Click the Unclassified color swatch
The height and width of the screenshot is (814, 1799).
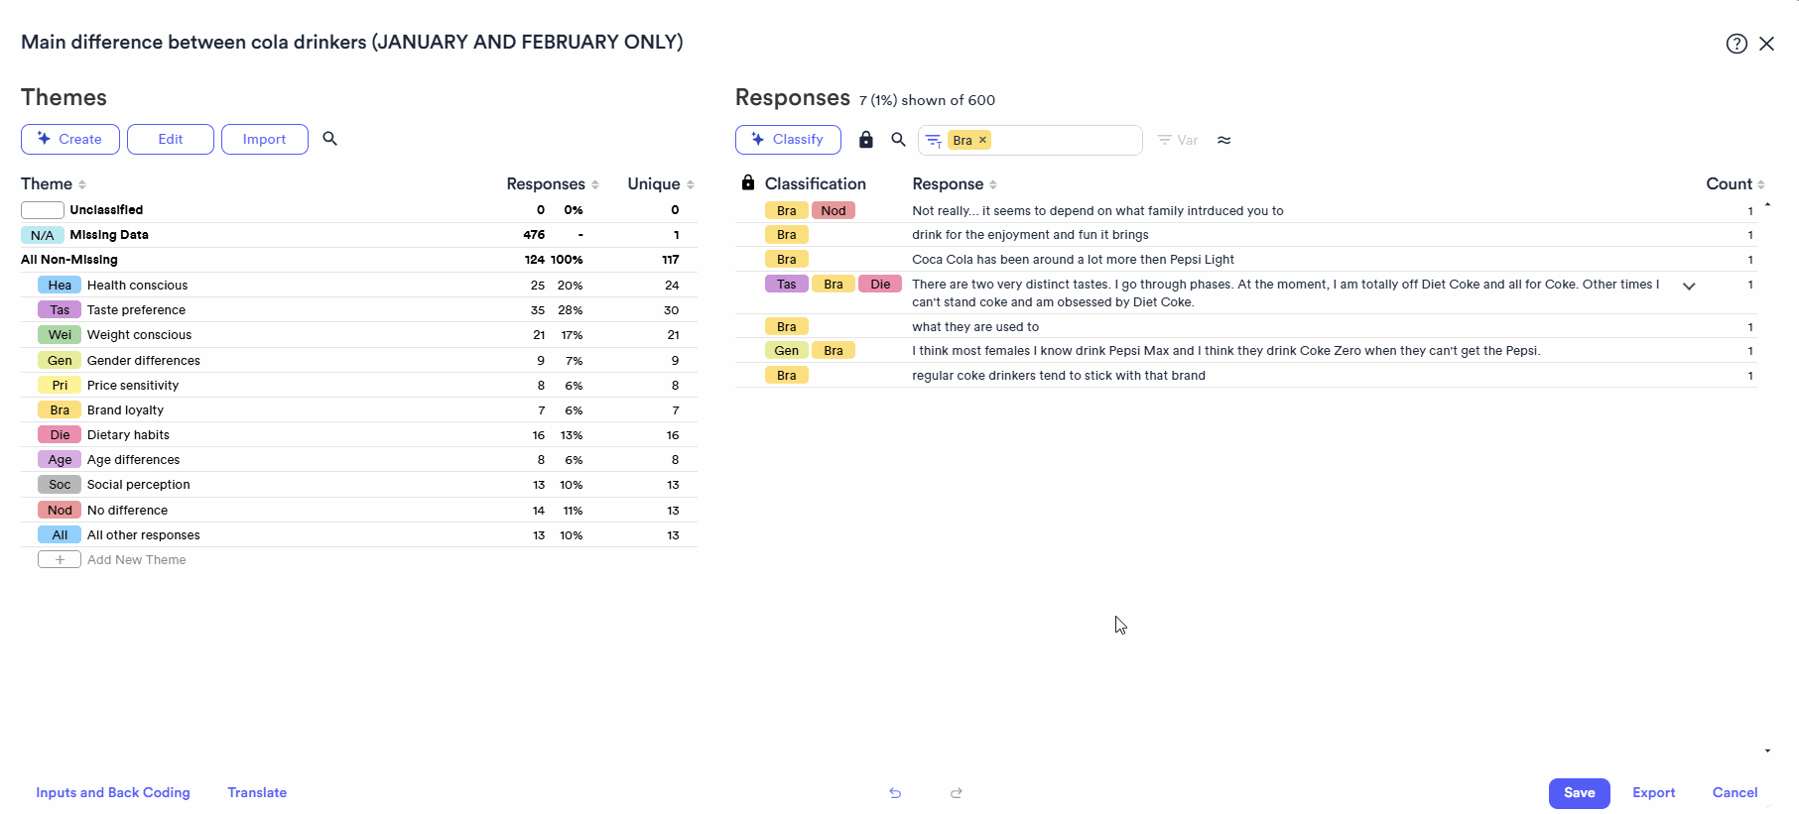pos(42,209)
